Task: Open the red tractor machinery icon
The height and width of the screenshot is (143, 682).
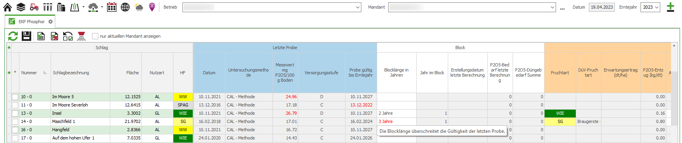Action: (34, 7)
